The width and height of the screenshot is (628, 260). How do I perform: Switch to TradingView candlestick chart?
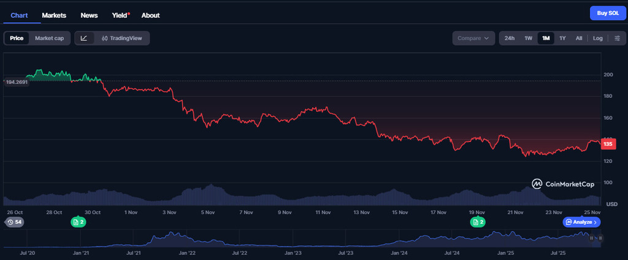tap(122, 38)
